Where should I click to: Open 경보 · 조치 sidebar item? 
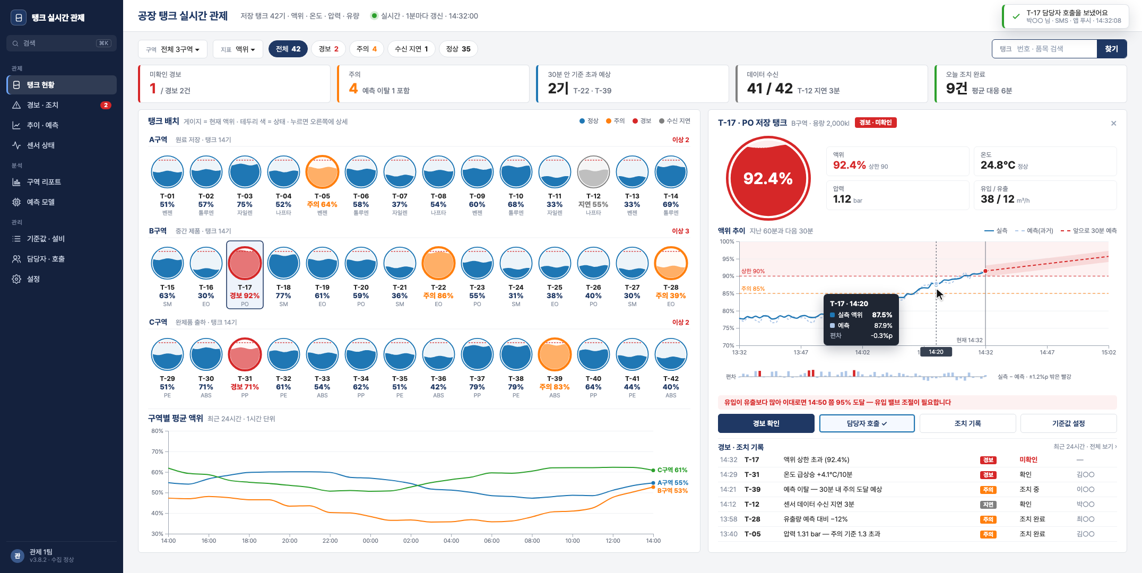click(x=62, y=105)
